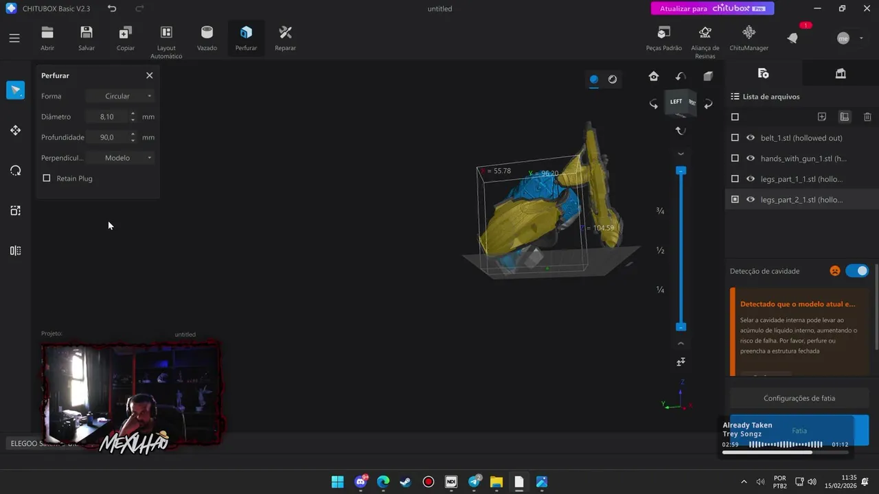Hide legs_part_1_1.stl via eye icon

[751, 179]
